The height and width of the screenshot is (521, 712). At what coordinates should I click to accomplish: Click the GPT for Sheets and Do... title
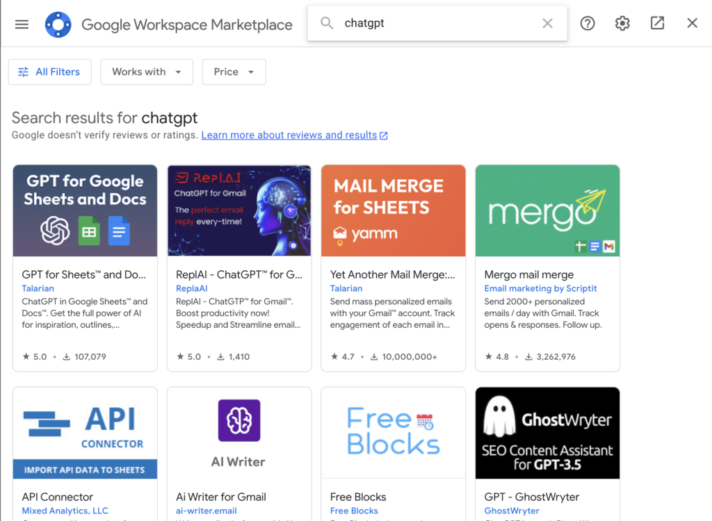84,274
